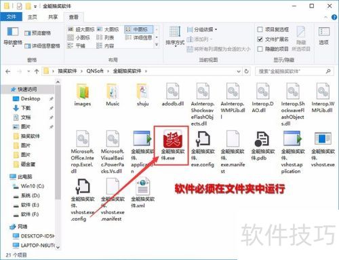Collapse the ribbon with the chevron
This screenshot has width=339, height=260.
[325, 17]
